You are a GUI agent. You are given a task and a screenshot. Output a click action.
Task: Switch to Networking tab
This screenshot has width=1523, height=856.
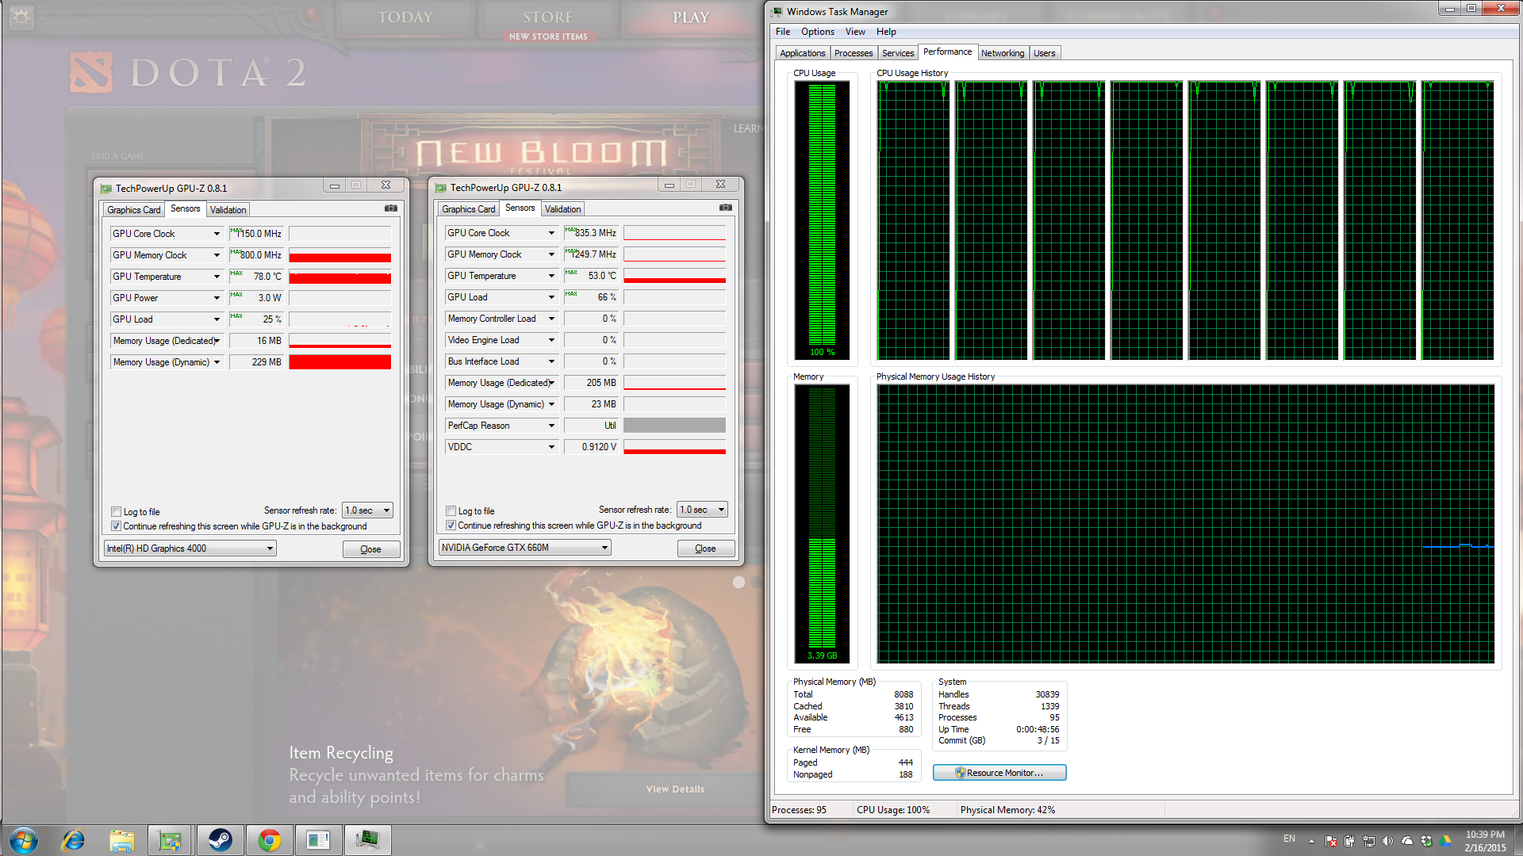[x=1003, y=53]
